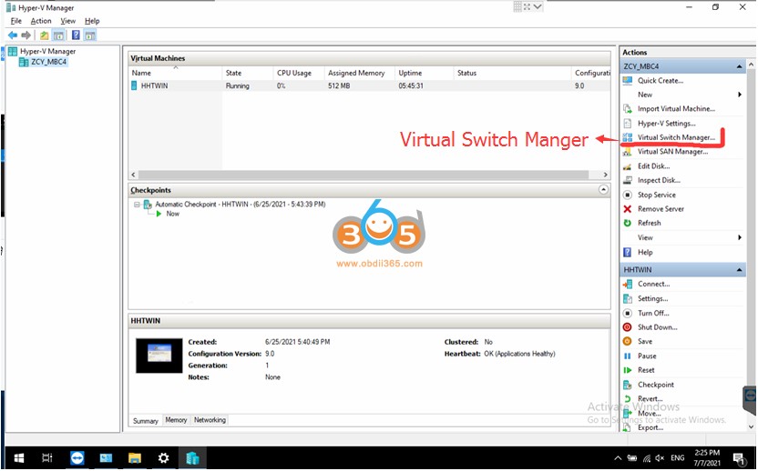Click the Up one level toolbar icon

[x=44, y=35]
